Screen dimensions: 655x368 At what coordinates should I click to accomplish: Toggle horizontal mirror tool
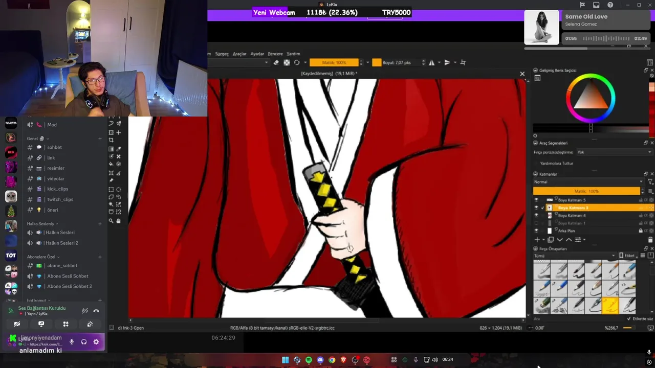pyautogui.click(x=431, y=62)
